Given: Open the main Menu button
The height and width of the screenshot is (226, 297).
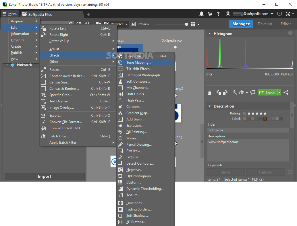Looking at the screenshot, I should pos(10,14).
